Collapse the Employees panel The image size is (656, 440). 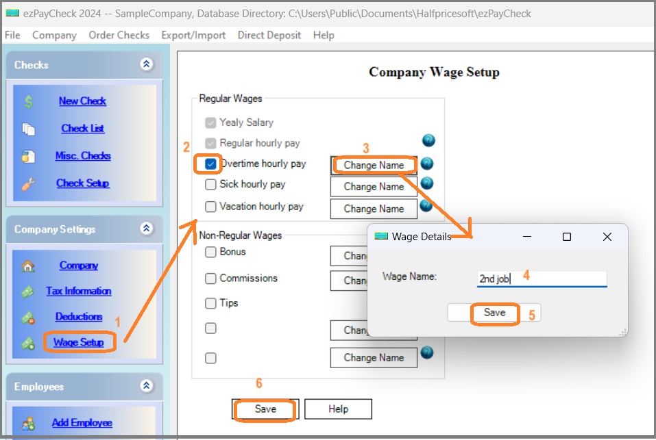tap(146, 386)
